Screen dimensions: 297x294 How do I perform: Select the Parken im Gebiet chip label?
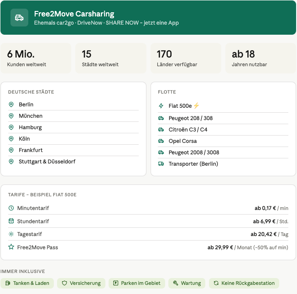click(x=141, y=283)
